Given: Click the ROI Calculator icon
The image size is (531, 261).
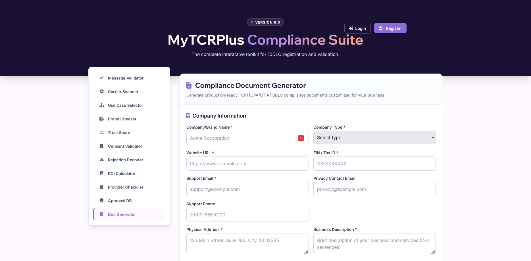Looking at the screenshot, I should tap(101, 173).
